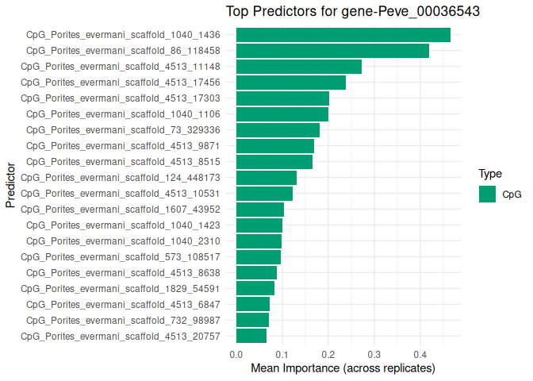Screen dimensions: 533x381
Task: Click the Type legend heading
Action: coord(490,174)
